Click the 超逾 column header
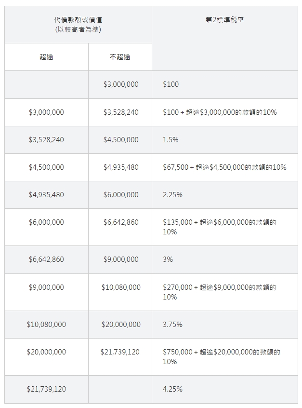 coord(46,57)
